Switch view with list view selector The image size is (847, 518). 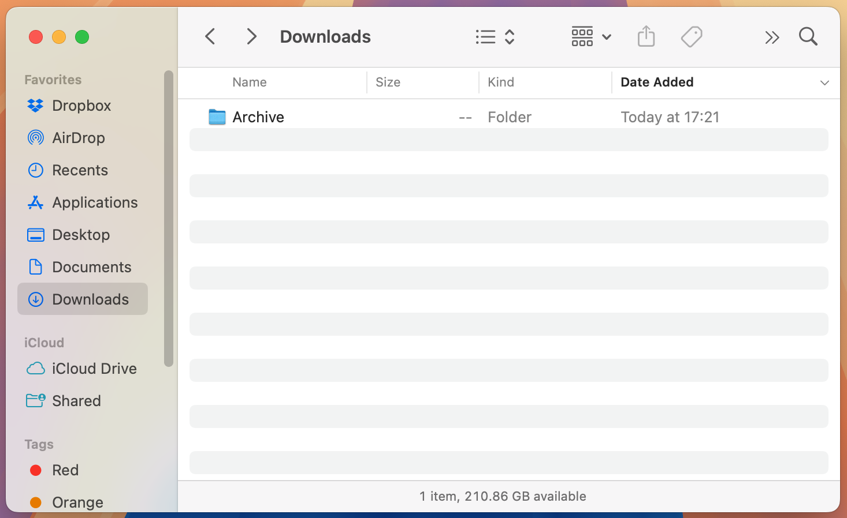point(495,37)
